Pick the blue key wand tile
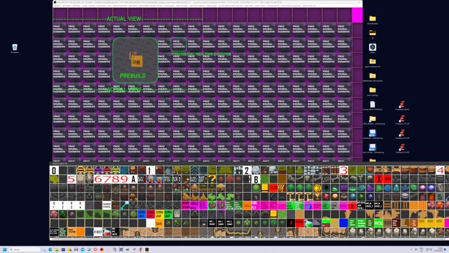 (x=124, y=205)
